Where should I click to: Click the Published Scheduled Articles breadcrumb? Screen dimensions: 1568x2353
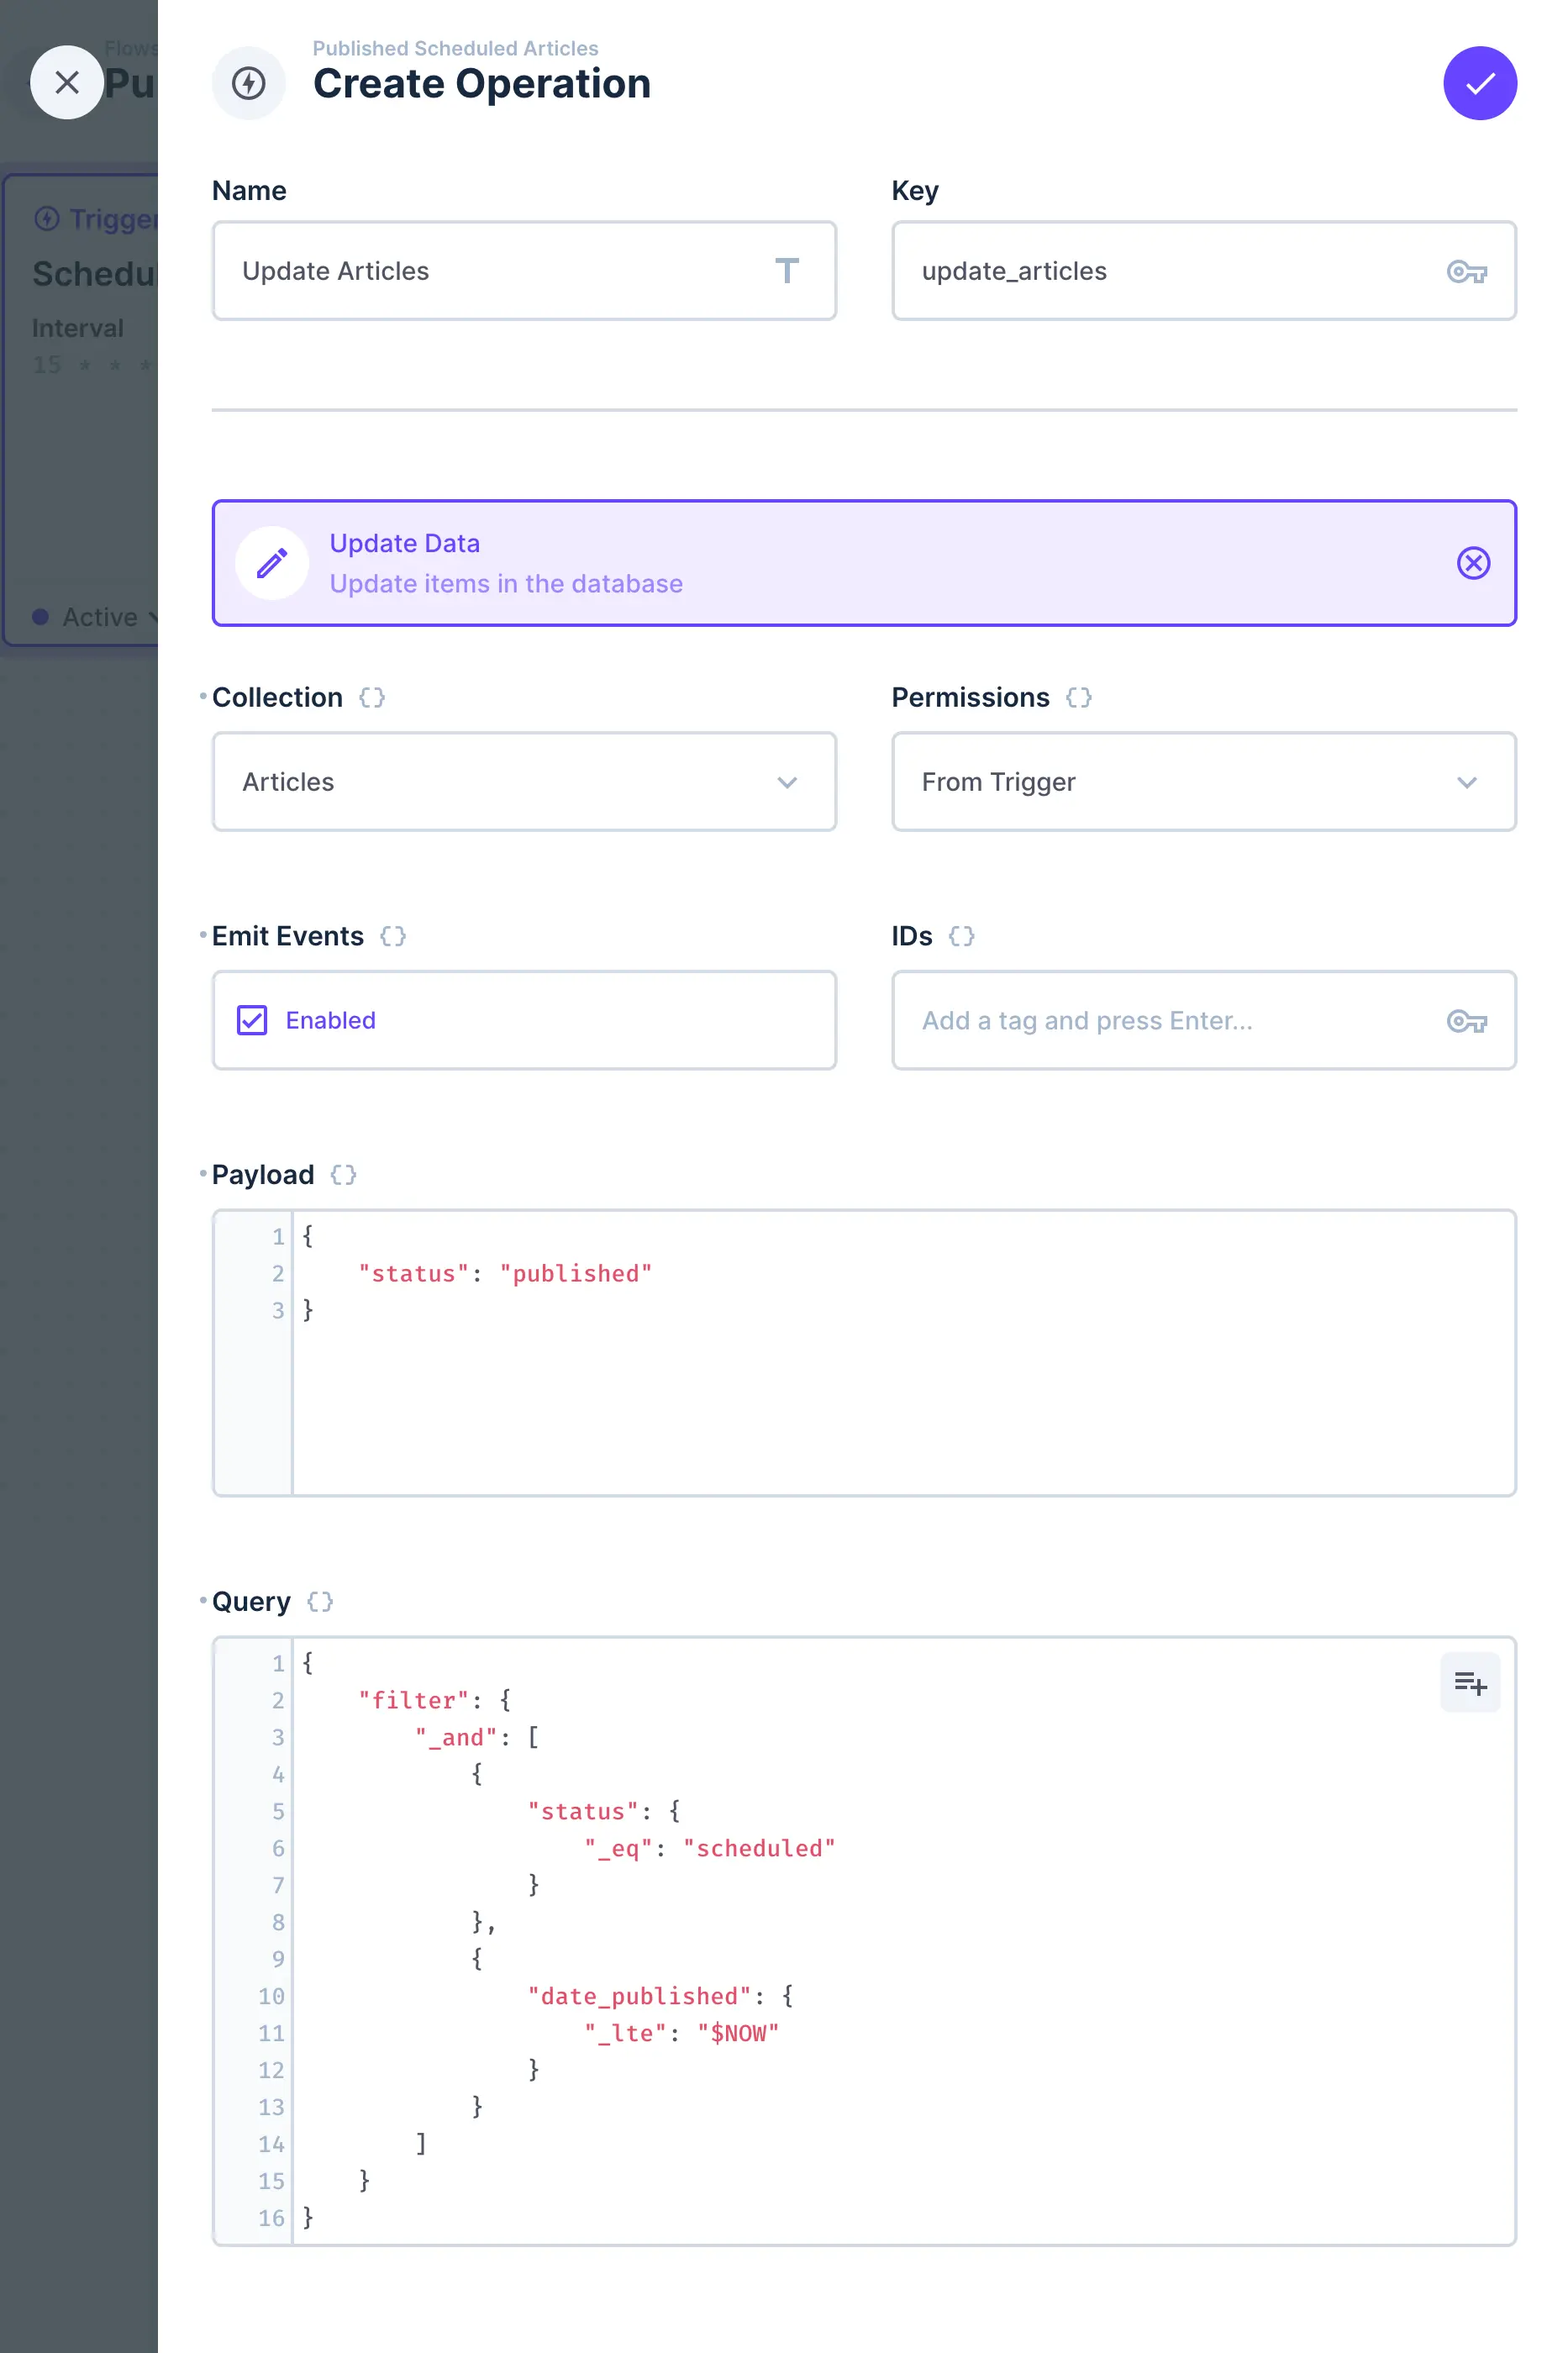(x=455, y=48)
